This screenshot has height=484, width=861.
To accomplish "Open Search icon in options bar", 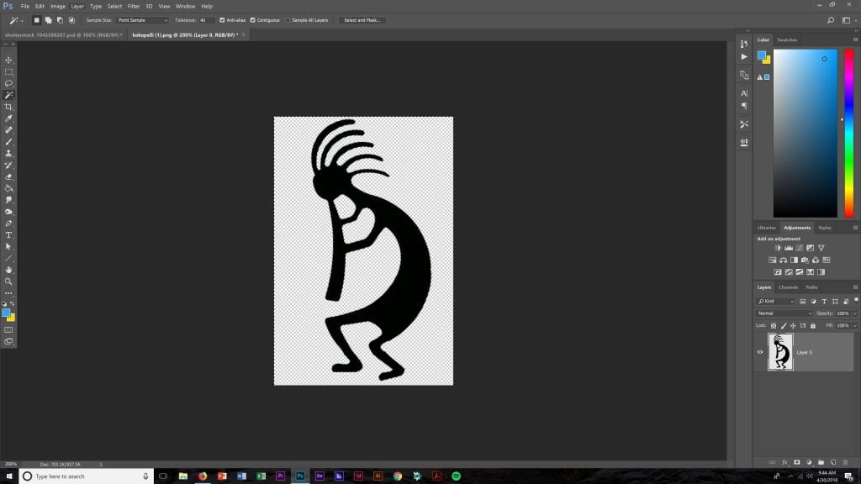I will click(831, 20).
